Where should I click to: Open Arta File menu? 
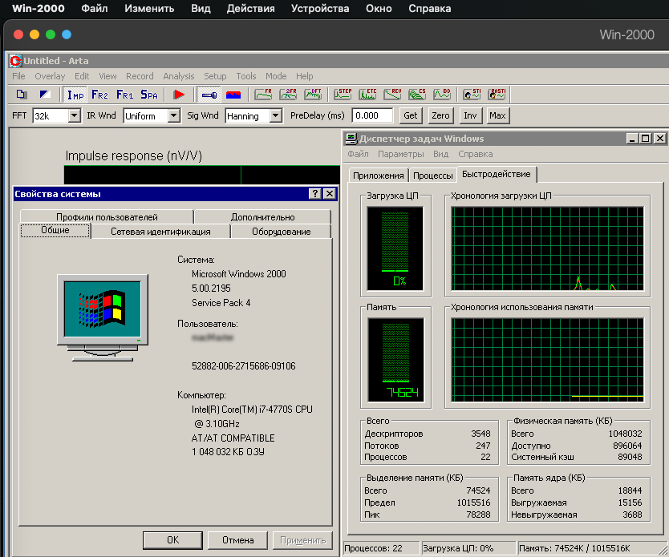(x=18, y=76)
